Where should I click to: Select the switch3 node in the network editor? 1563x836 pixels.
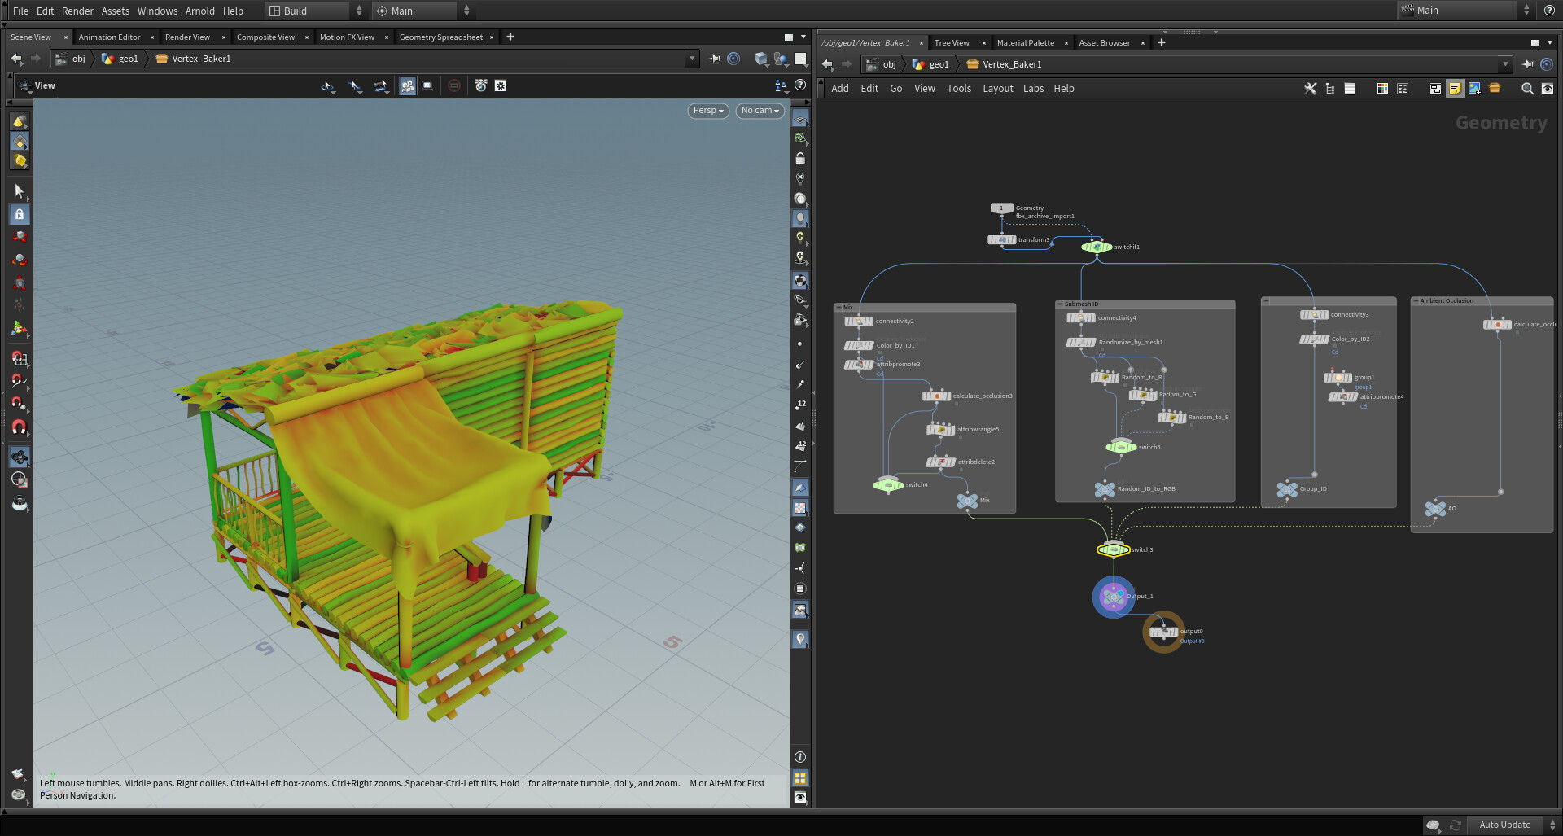click(x=1112, y=549)
